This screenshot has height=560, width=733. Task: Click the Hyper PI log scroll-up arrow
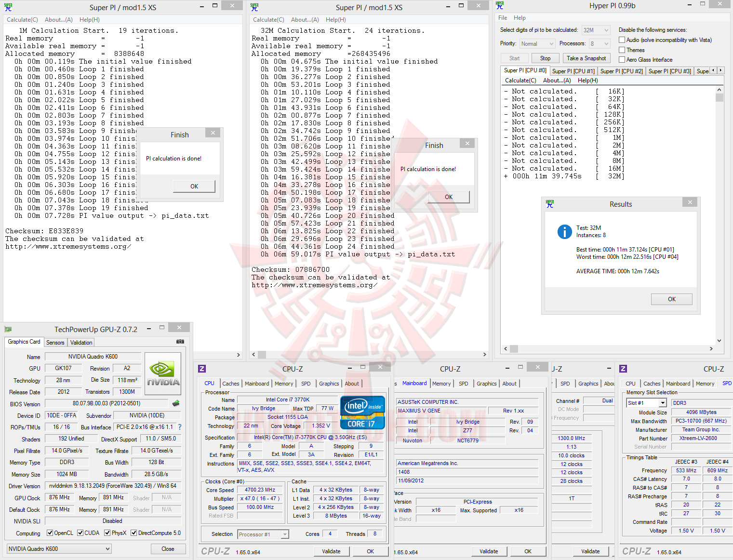point(719,90)
